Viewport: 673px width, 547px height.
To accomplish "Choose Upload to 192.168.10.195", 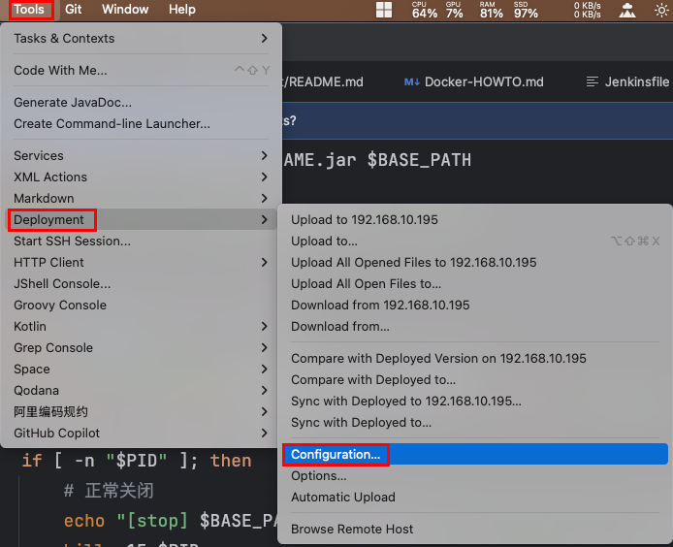I will click(475, 219).
